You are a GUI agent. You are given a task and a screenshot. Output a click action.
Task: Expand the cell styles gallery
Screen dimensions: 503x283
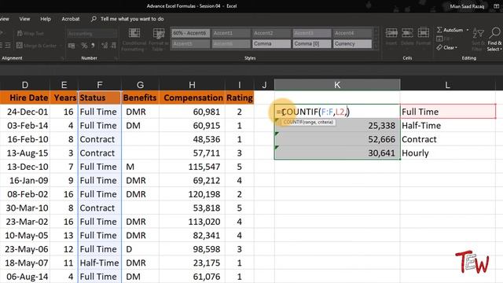pos(376,46)
